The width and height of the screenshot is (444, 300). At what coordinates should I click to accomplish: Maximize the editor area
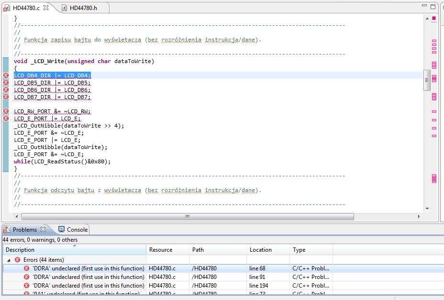[x=433, y=7]
